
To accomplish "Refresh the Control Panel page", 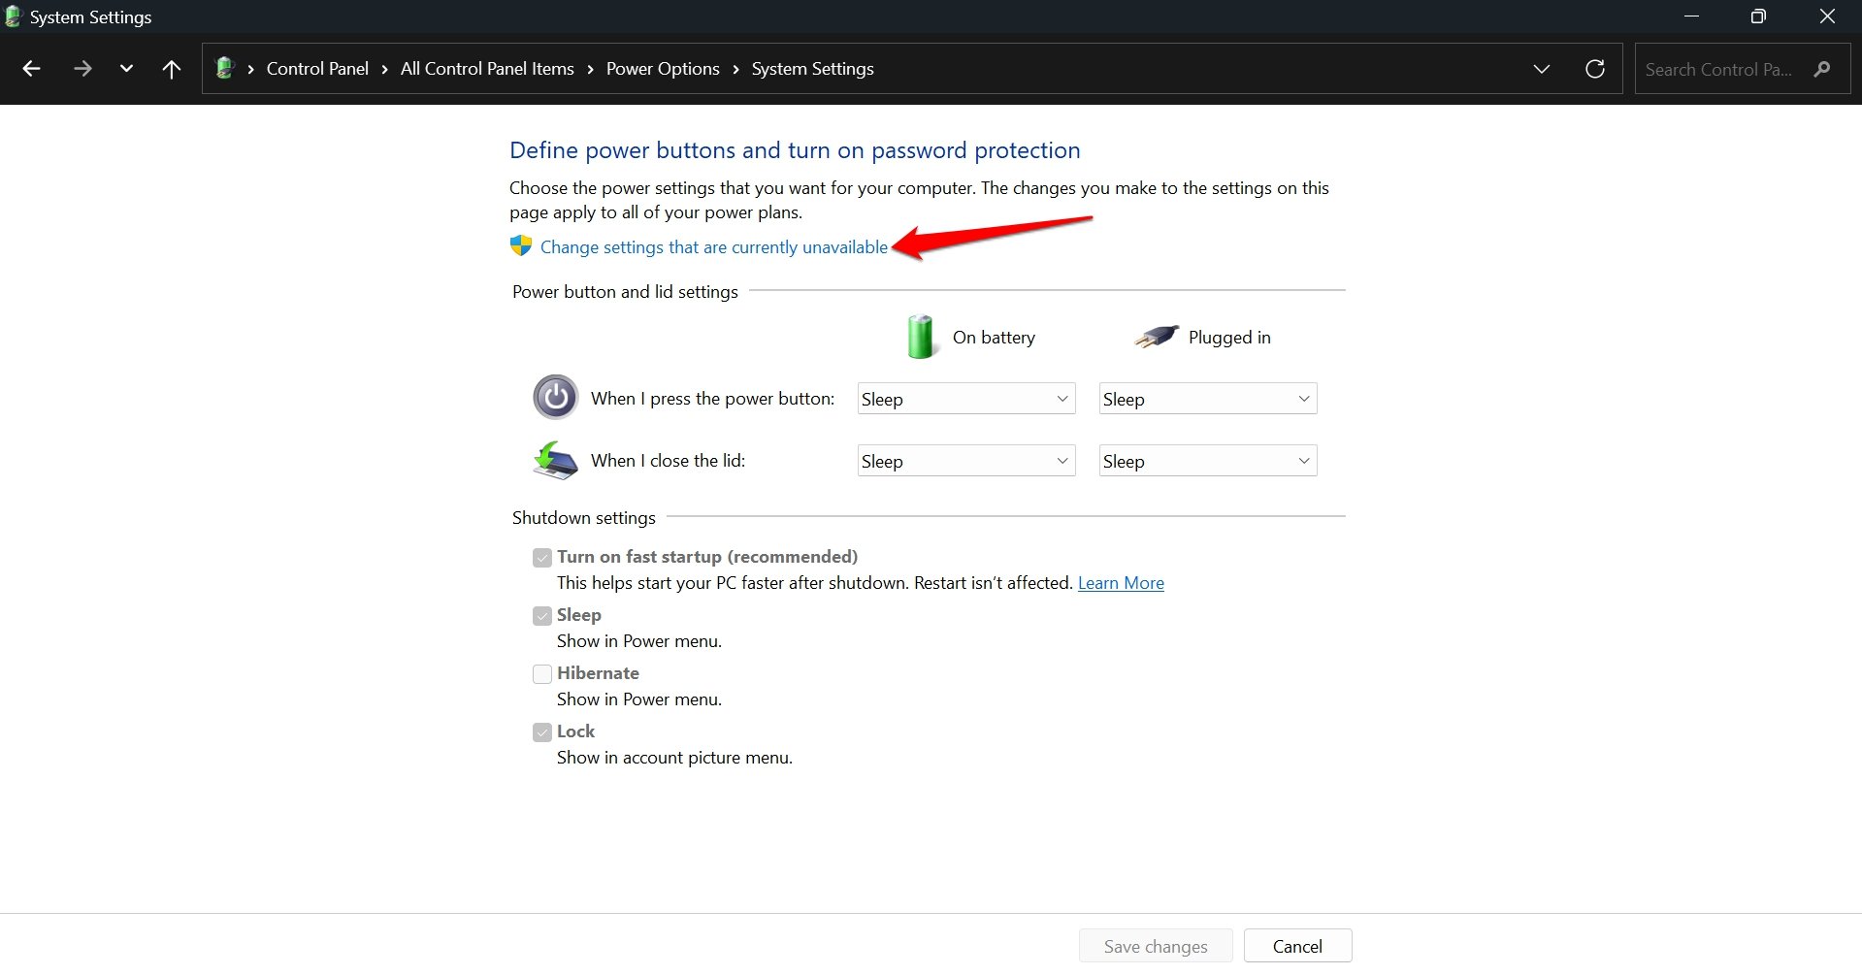I will point(1594,69).
